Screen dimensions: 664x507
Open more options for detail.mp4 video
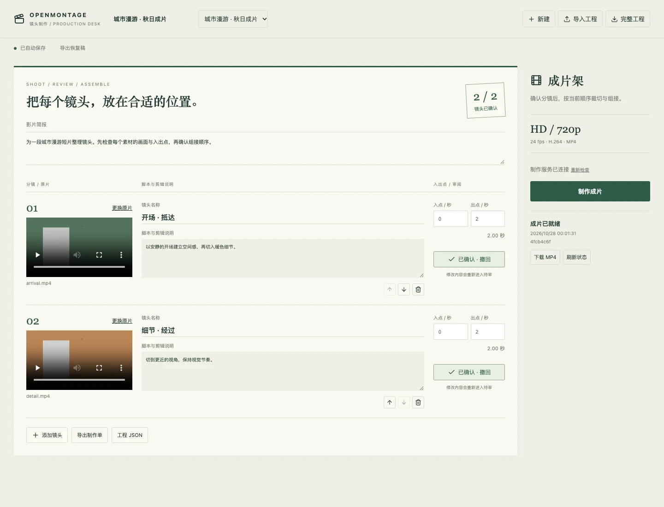tap(121, 368)
